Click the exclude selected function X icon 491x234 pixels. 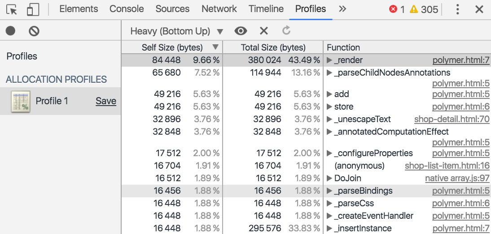(x=264, y=31)
